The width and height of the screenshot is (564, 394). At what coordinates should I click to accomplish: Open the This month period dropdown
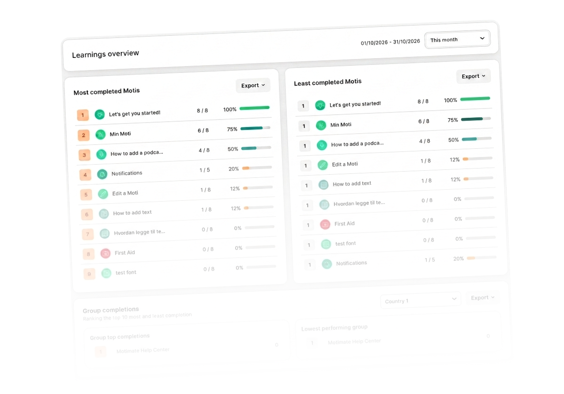pos(457,39)
